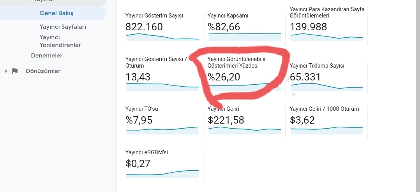Click Yayıncı Gösterim Sayısı / Oturum value
Screen dimensions: 420x192
pyautogui.click(x=138, y=77)
